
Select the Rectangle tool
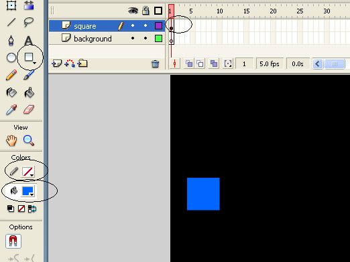coord(30,57)
